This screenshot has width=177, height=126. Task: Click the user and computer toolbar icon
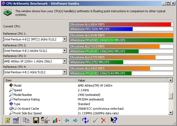pos(44,120)
